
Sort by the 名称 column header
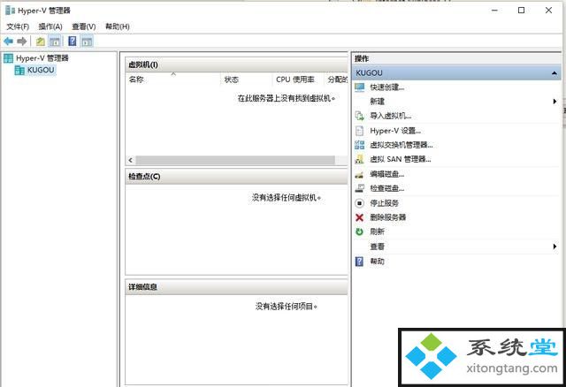(x=172, y=80)
